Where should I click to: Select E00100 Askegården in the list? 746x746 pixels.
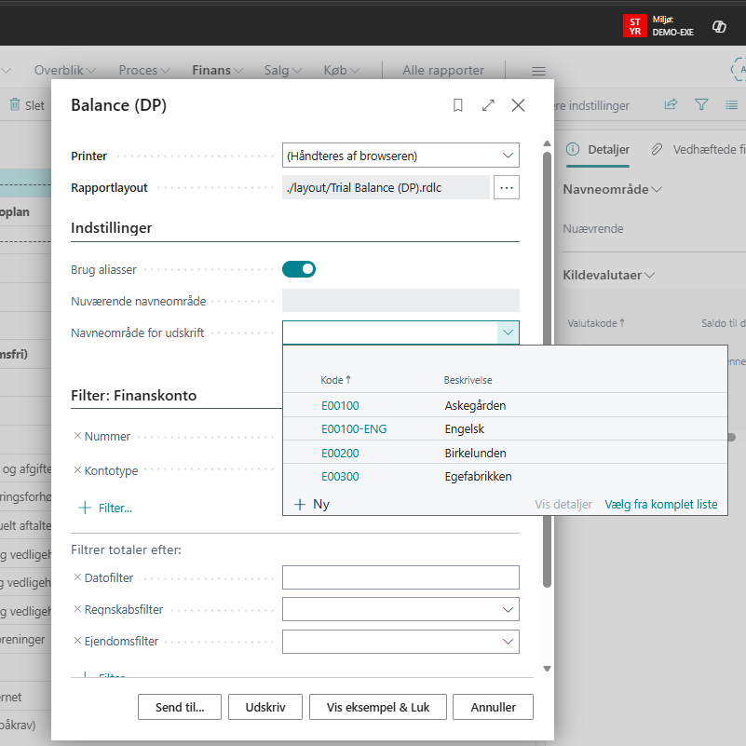tap(505, 405)
